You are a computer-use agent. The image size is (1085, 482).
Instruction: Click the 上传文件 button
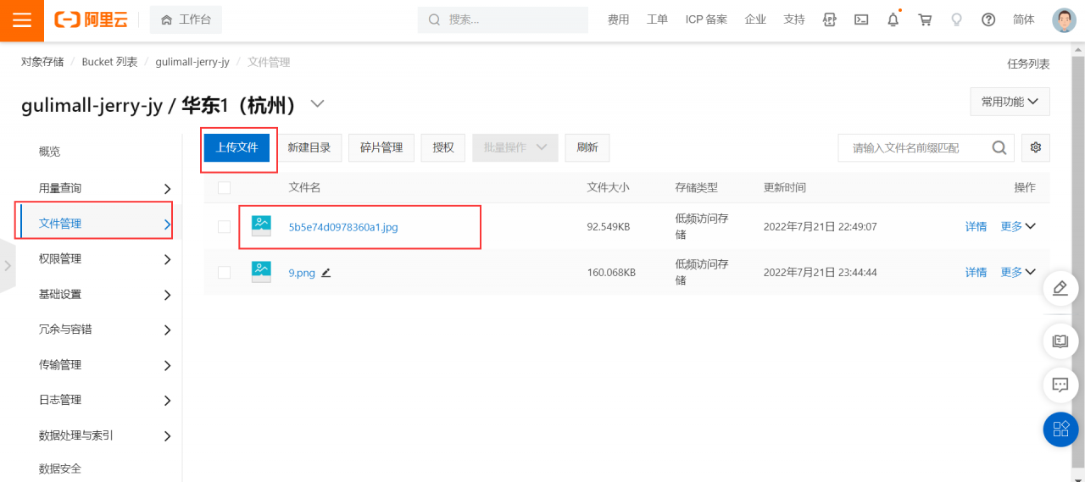pyautogui.click(x=236, y=147)
